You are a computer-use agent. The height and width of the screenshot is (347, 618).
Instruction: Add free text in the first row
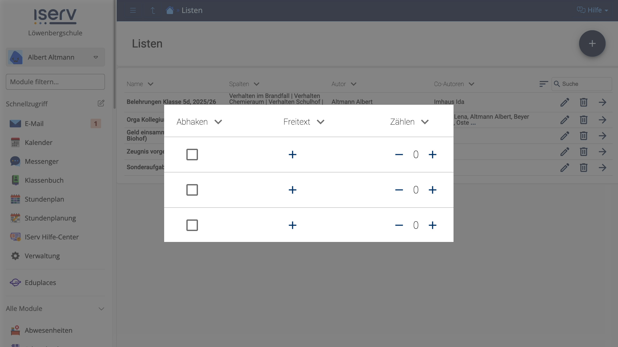click(x=292, y=155)
